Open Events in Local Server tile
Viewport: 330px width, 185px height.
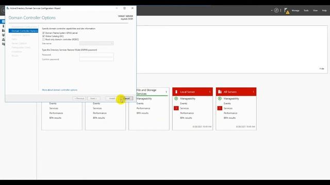[184, 103]
